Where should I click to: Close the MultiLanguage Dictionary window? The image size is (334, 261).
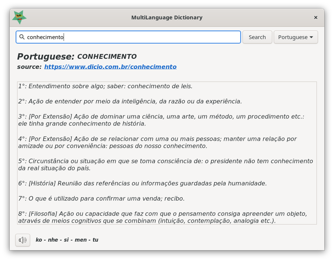point(316,17)
